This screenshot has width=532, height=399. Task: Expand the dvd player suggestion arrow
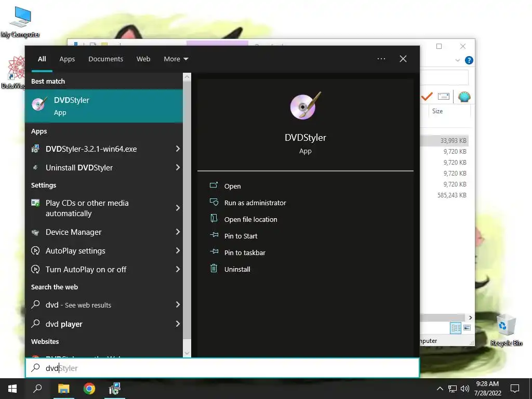click(x=178, y=324)
